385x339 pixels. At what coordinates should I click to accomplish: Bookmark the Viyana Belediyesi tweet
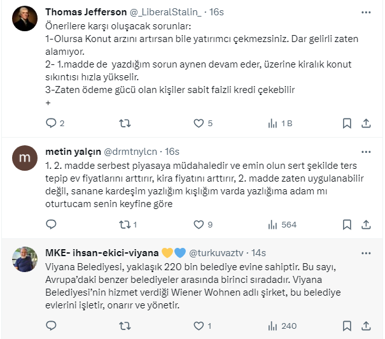(x=347, y=326)
